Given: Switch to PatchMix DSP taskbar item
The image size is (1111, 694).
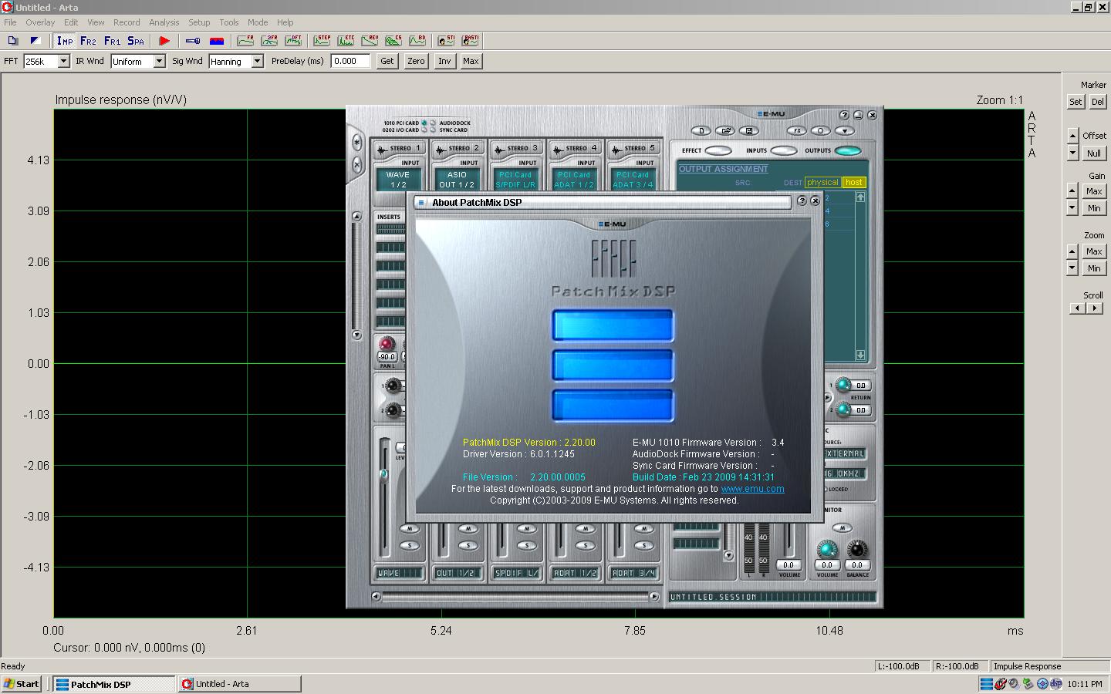Looking at the screenshot, I should (x=114, y=684).
